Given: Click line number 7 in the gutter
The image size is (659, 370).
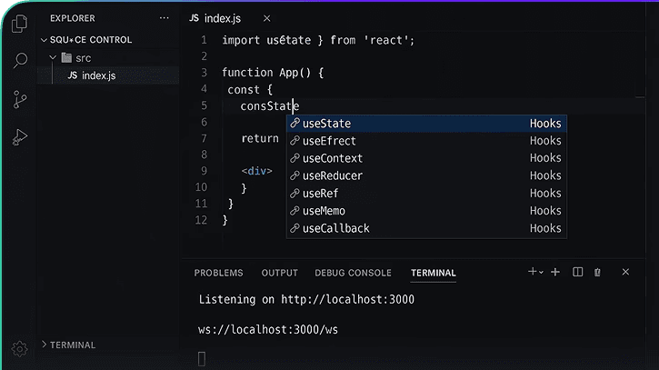Looking at the screenshot, I should click(x=204, y=139).
